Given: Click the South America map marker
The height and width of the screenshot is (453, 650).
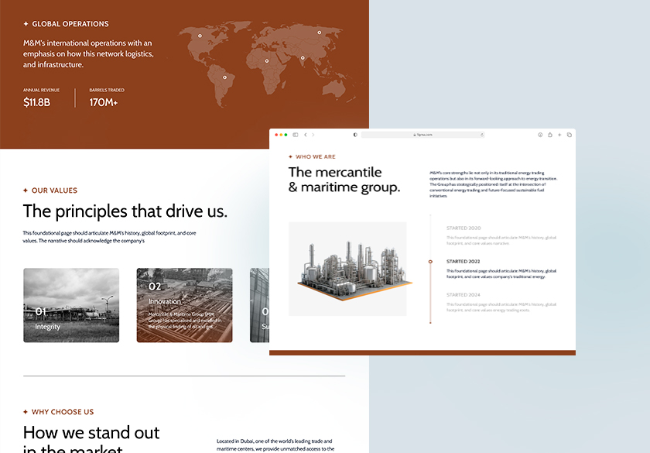Looking at the screenshot, I should pyautogui.click(x=224, y=77).
